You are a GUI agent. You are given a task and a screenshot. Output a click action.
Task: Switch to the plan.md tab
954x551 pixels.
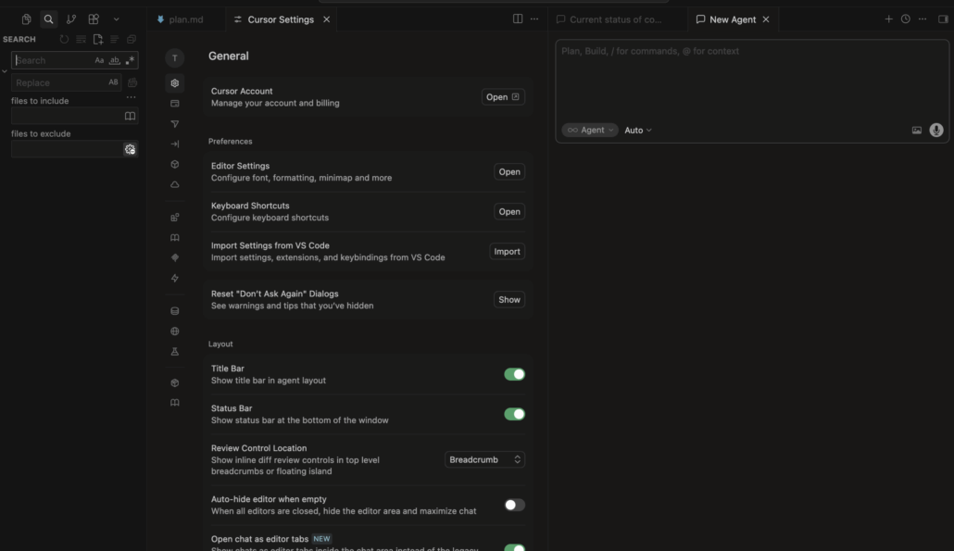point(185,19)
